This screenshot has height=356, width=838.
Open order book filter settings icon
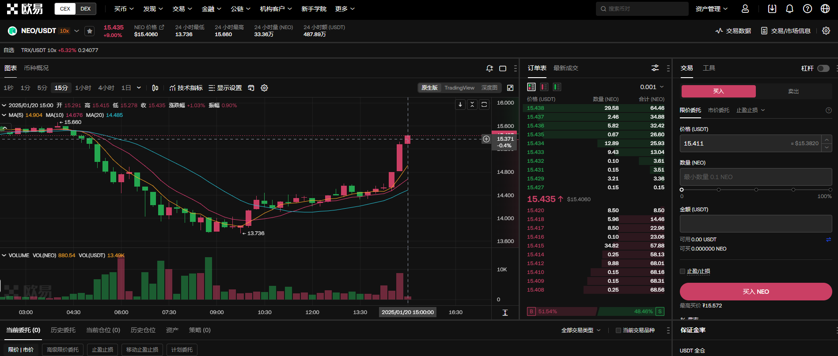pyautogui.click(x=655, y=68)
